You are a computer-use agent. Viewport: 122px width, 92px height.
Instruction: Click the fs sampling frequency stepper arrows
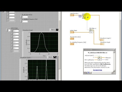tap(21, 21)
